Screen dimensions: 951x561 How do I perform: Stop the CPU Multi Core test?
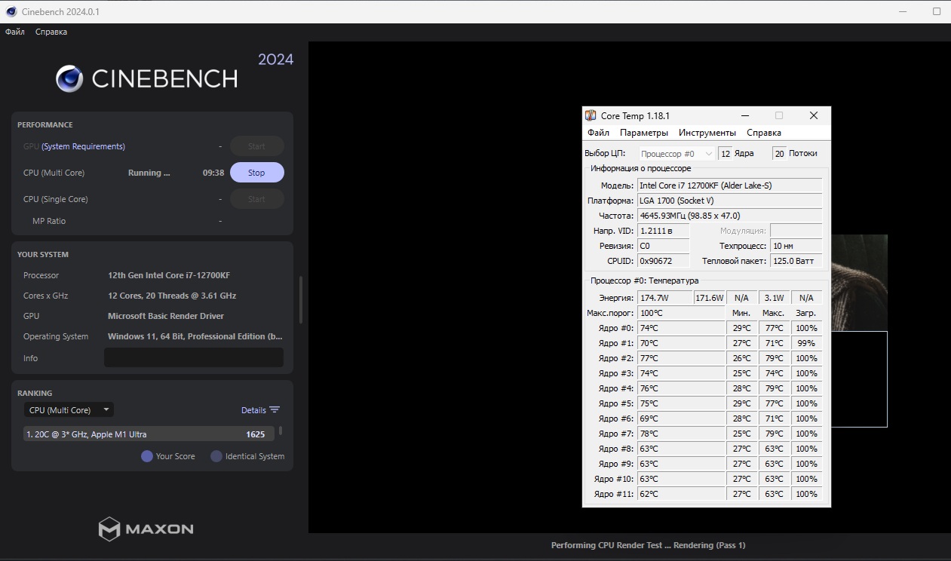[x=257, y=173]
